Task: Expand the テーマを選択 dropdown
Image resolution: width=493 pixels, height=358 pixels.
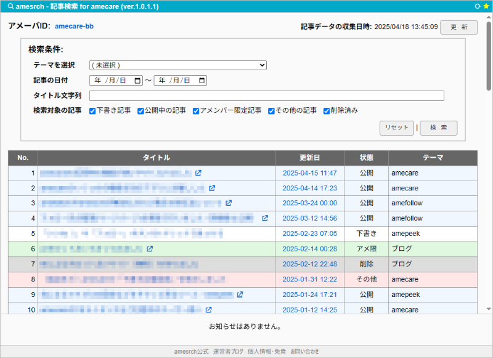Action: point(177,65)
